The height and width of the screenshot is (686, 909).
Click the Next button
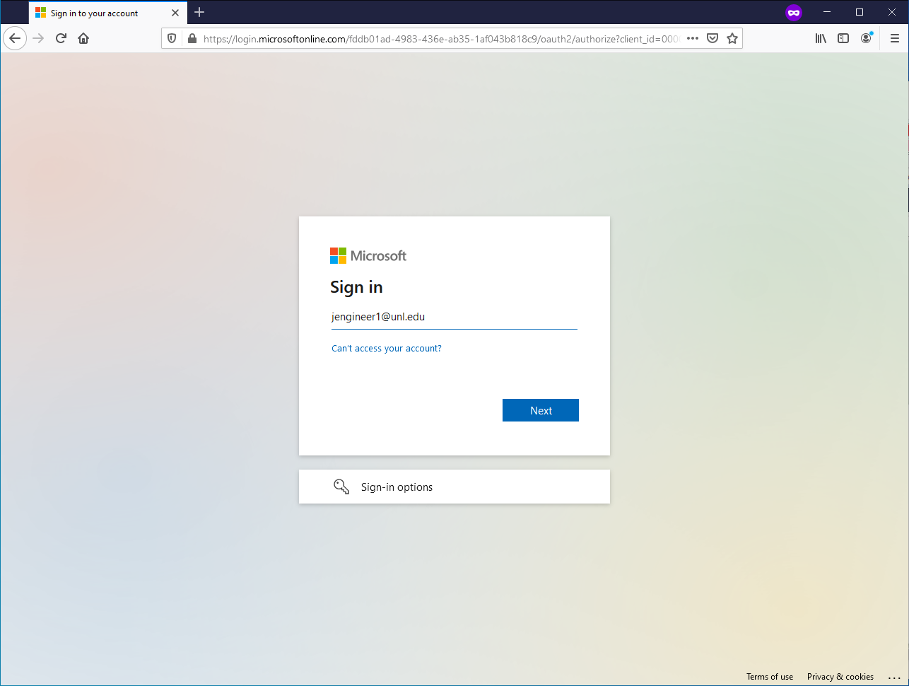pos(541,410)
